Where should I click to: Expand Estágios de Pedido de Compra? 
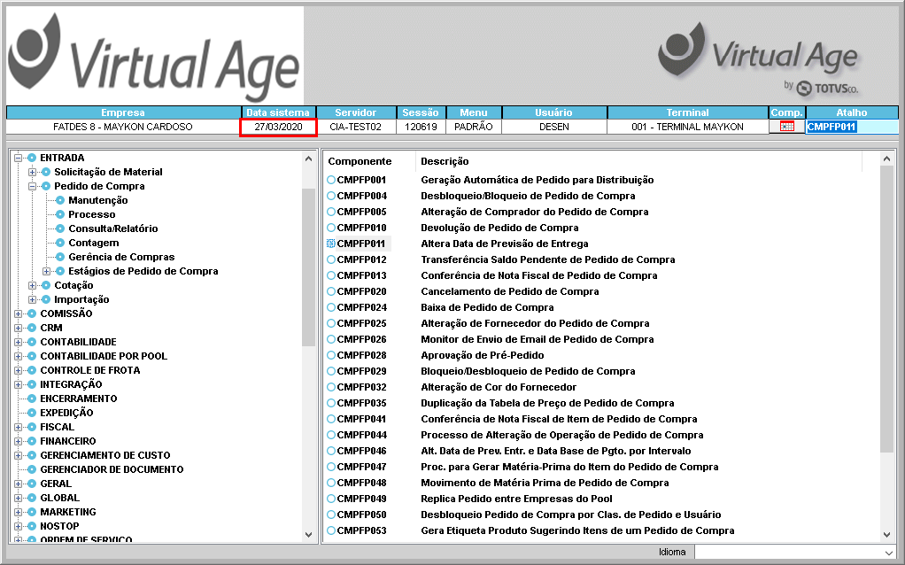coord(46,271)
